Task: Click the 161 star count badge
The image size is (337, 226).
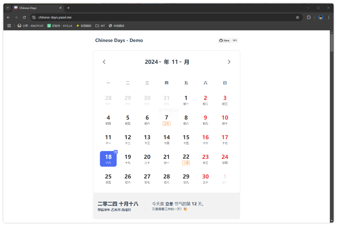Action: [235, 41]
